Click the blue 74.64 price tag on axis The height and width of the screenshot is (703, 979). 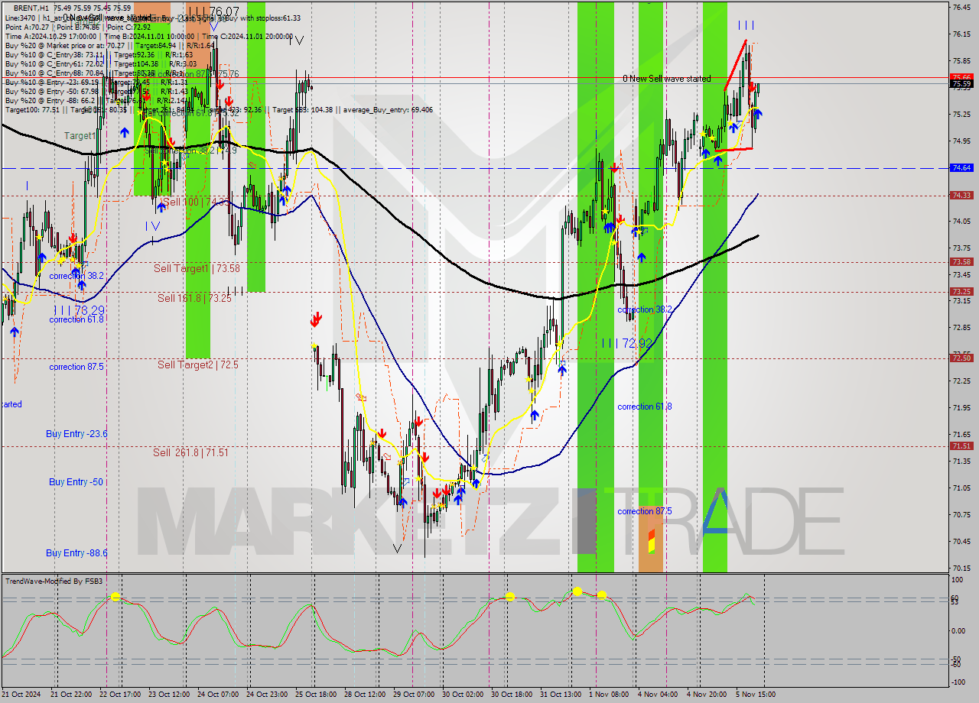pos(961,167)
